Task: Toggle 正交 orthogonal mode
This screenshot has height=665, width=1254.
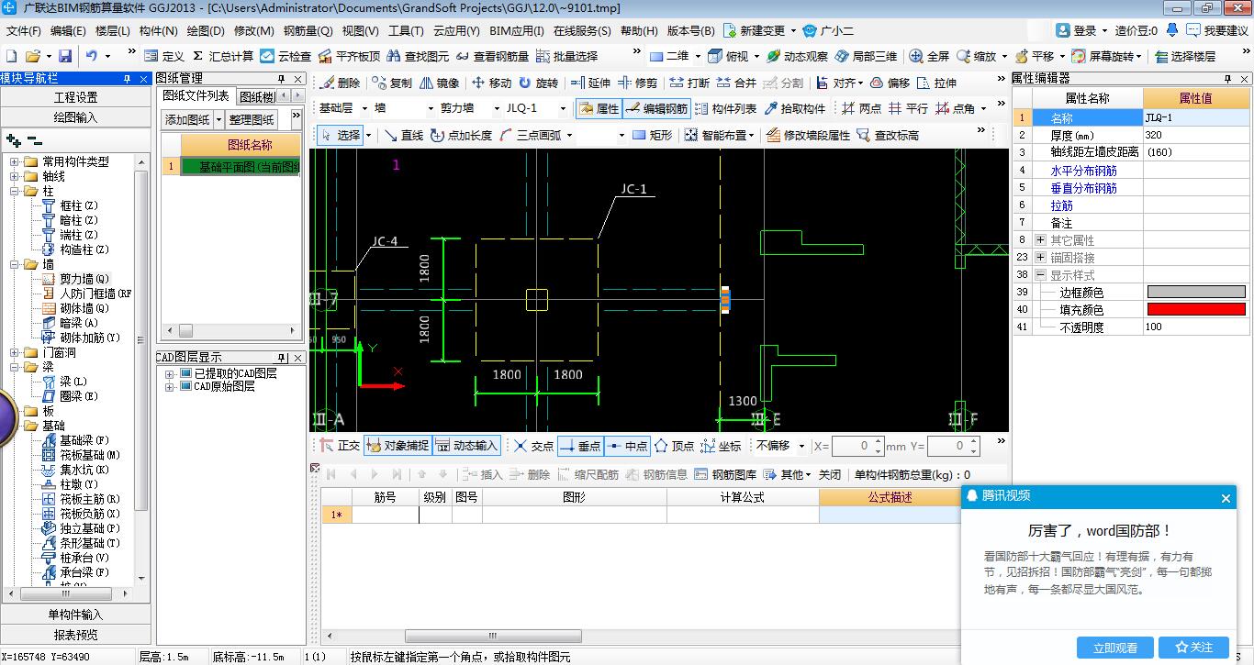Action: pyautogui.click(x=340, y=446)
